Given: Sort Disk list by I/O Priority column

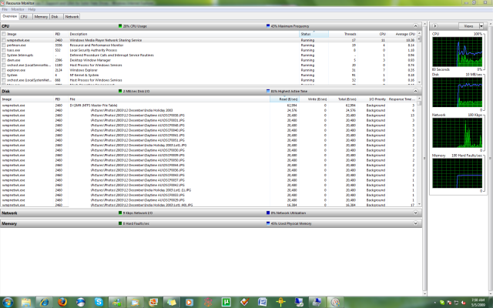Looking at the screenshot, I should tap(373, 99).
